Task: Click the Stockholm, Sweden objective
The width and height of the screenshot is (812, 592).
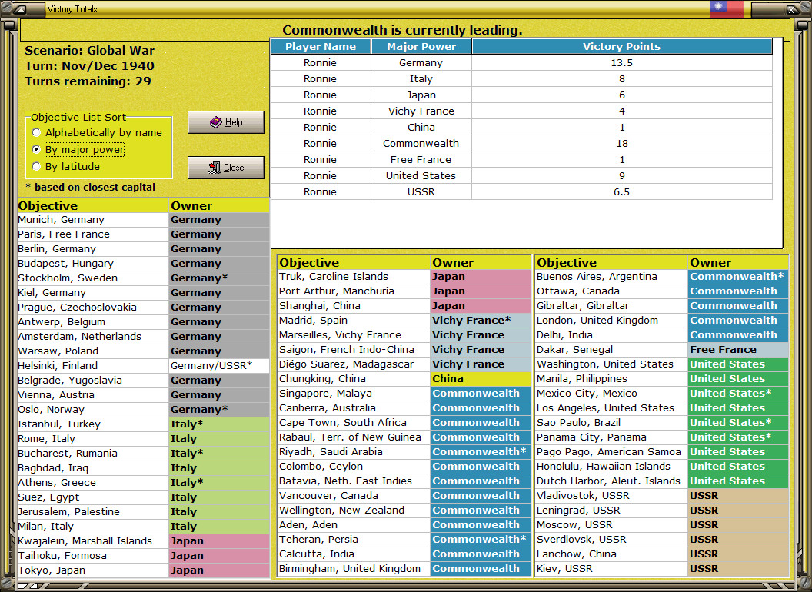Action: [93, 278]
